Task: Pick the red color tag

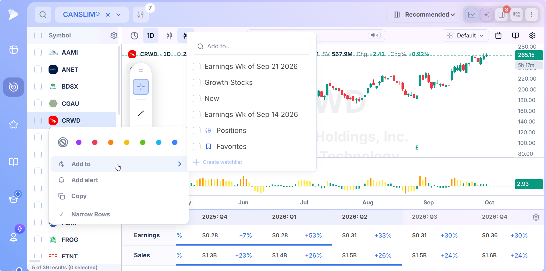Action: pyautogui.click(x=95, y=142)
